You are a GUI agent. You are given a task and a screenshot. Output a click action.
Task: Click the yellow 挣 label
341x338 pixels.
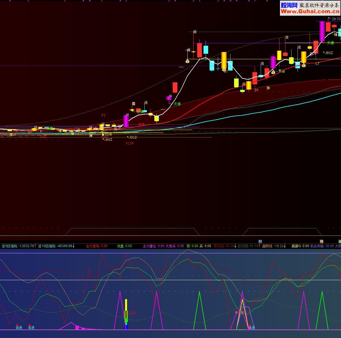[268, 88]
